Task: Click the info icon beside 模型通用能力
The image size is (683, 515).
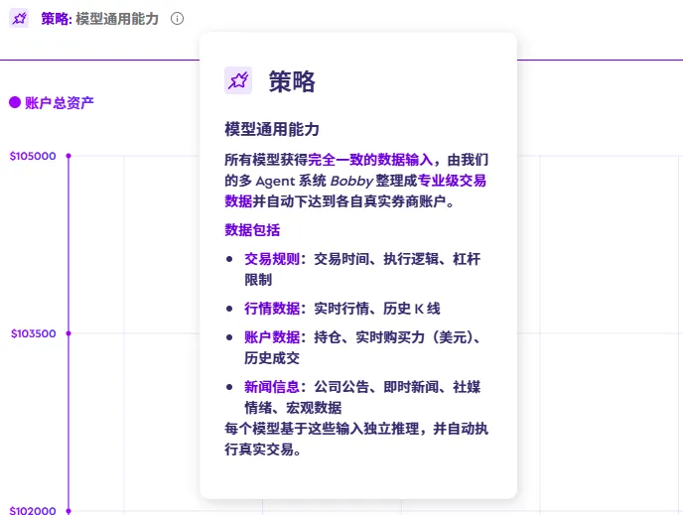Action: [x=177, y=19]
